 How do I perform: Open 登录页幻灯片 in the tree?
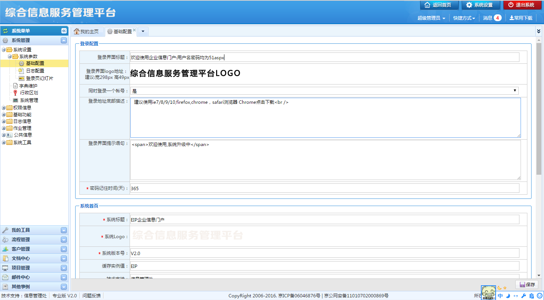(x=36, y=78)
